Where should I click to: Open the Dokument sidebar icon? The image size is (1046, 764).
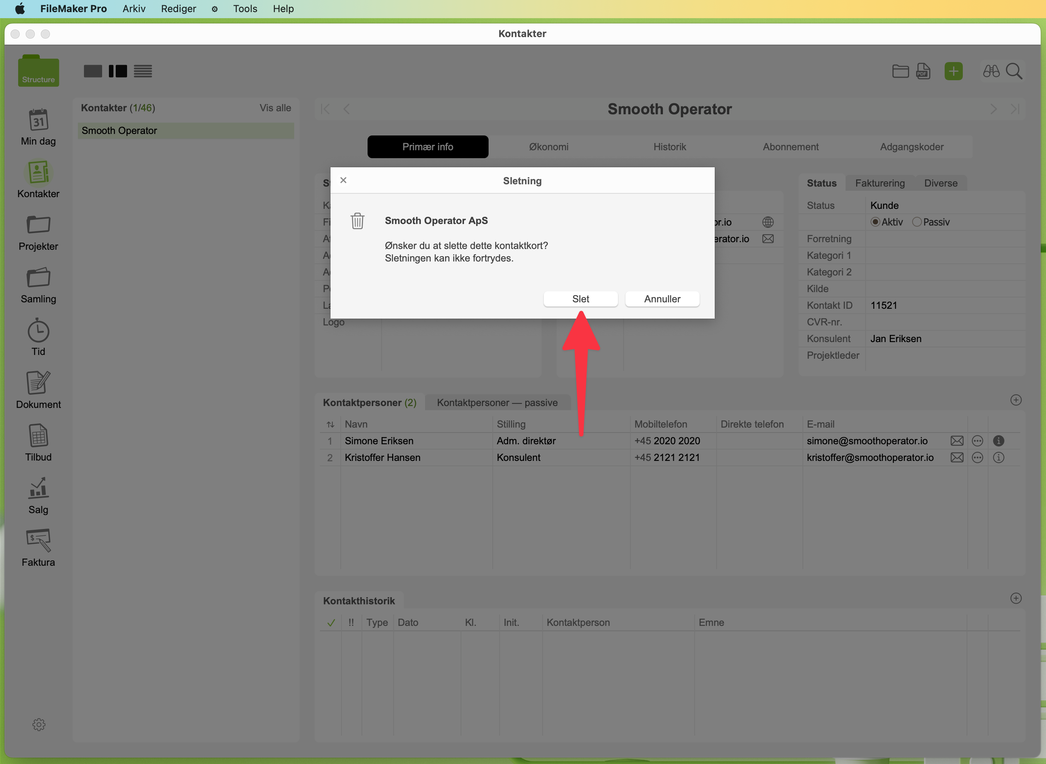[x=38, y=383]
